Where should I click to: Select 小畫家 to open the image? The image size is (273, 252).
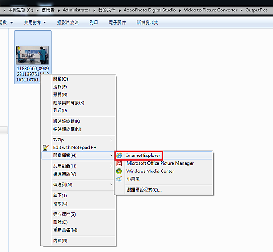(x=163, y=179)
